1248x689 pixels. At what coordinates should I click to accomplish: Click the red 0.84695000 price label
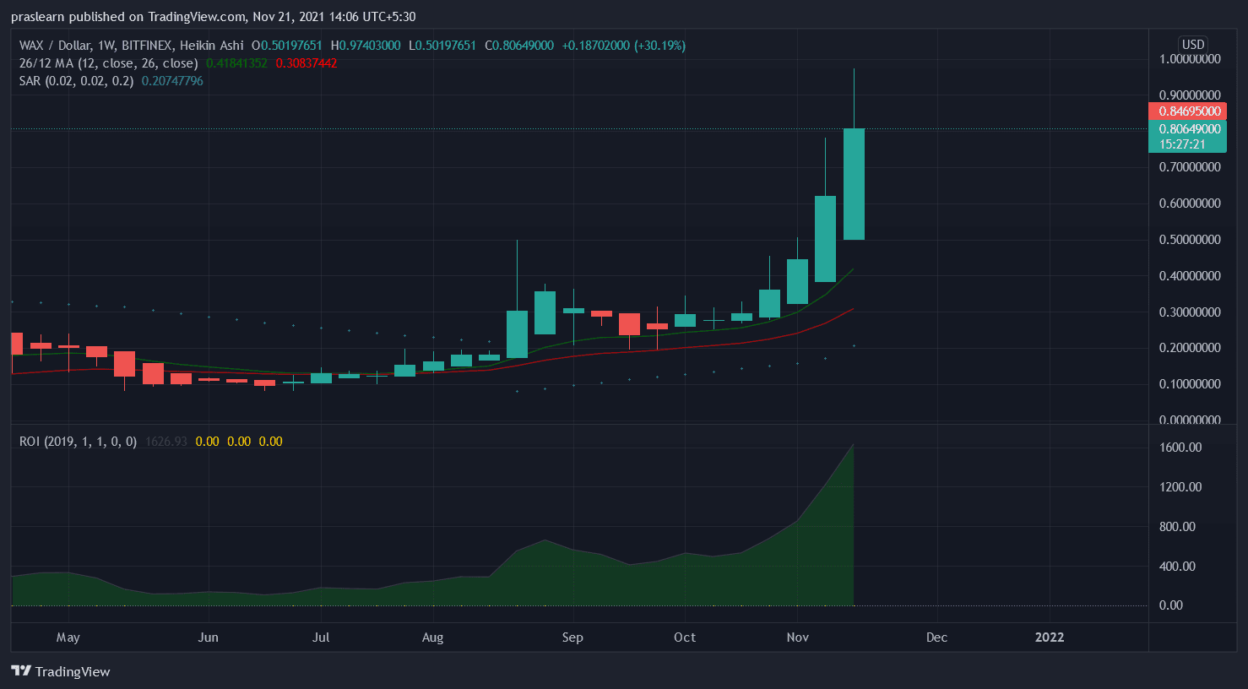[1189, 111]
